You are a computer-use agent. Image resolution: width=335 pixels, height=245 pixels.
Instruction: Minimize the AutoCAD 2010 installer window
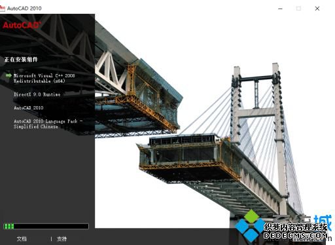[x=281, y=9]
